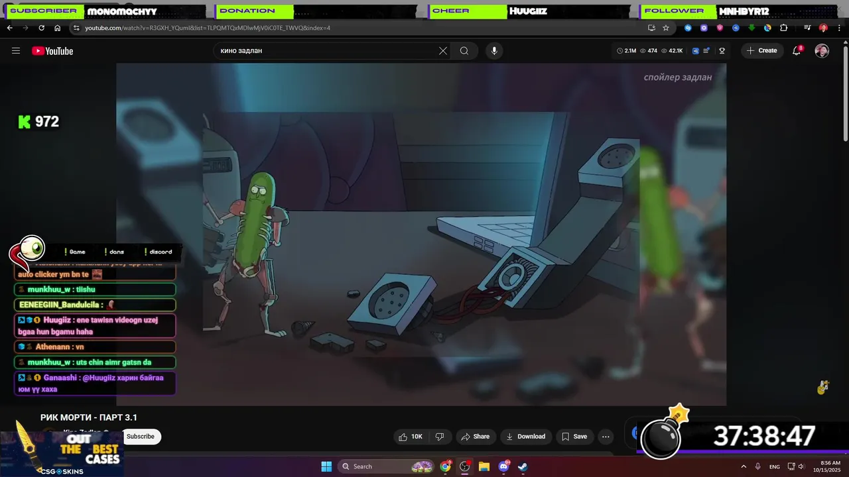The width and height of the screenshot is (849, 477).
Task: Open Steam from the taskbar
Action: pos(523,466)
